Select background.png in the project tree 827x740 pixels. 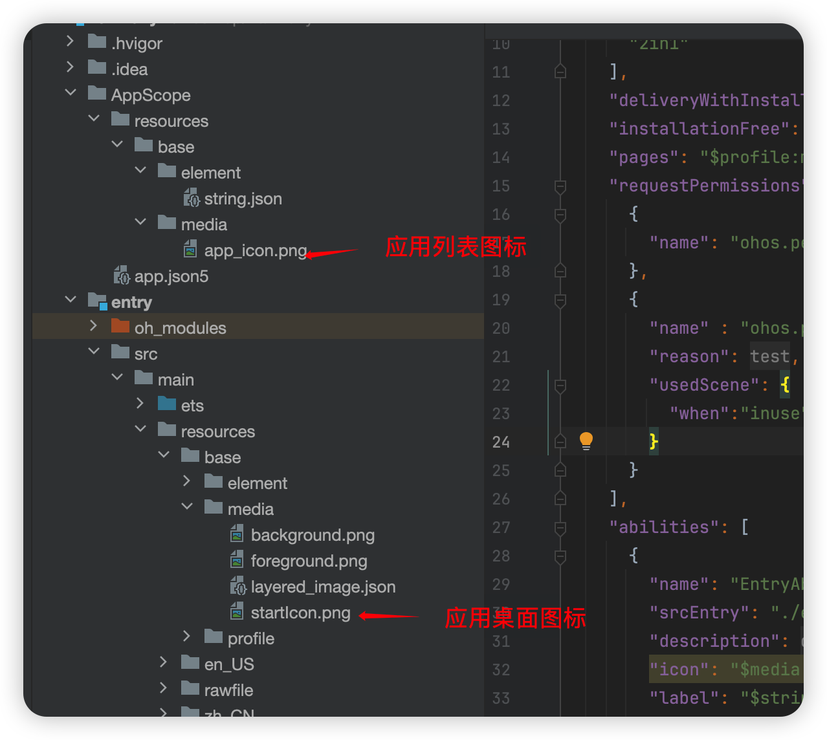click(313, 536)
